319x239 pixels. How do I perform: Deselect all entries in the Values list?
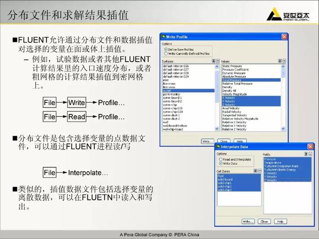(284, 61)
